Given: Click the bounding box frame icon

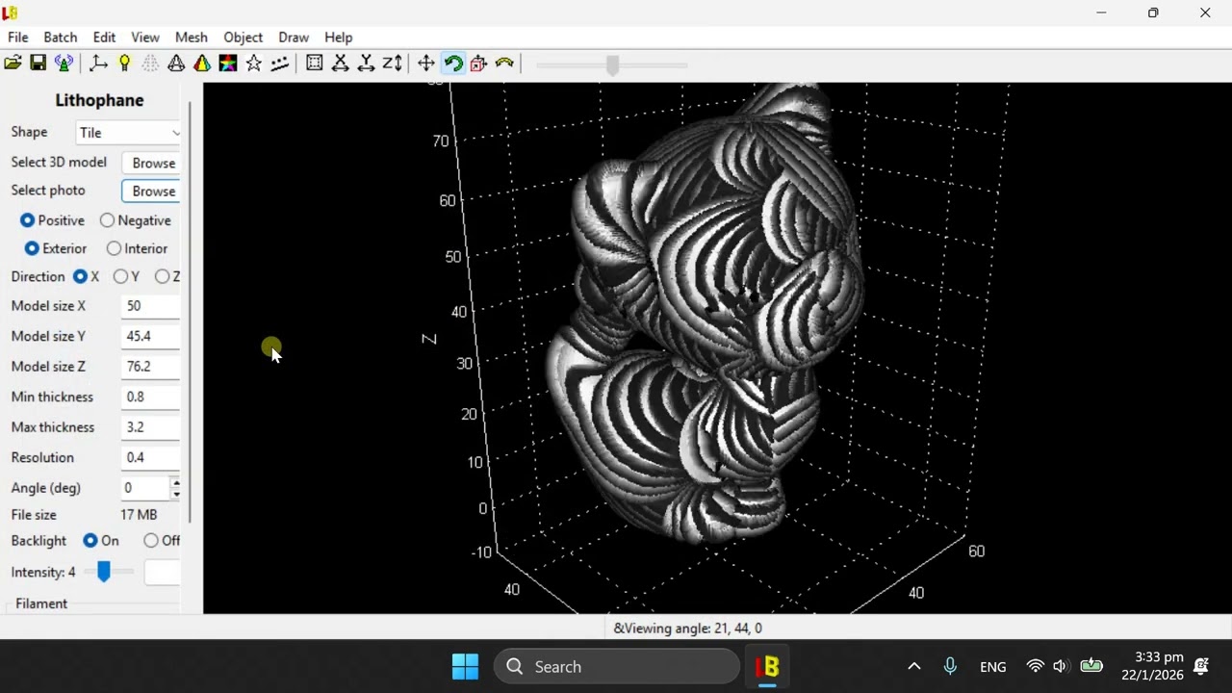Looking at the screenshot, I should click(314, 64).
